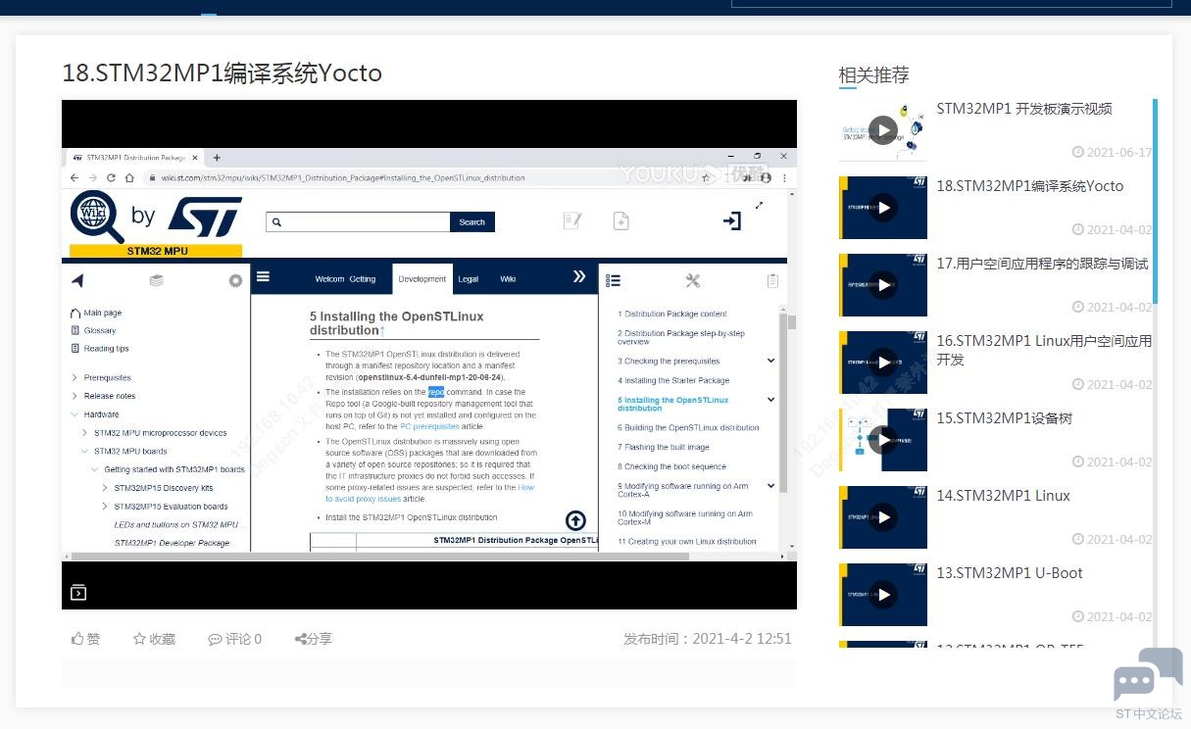
Task: Click the 分享 share icon
Action: (x=301, y=639)
